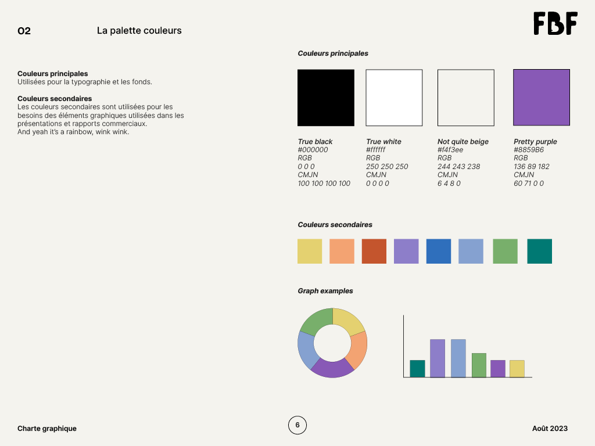This screenshot has width=595, height=446.
Task: Click the Charte graphique footer text
Action: [47, 429]
